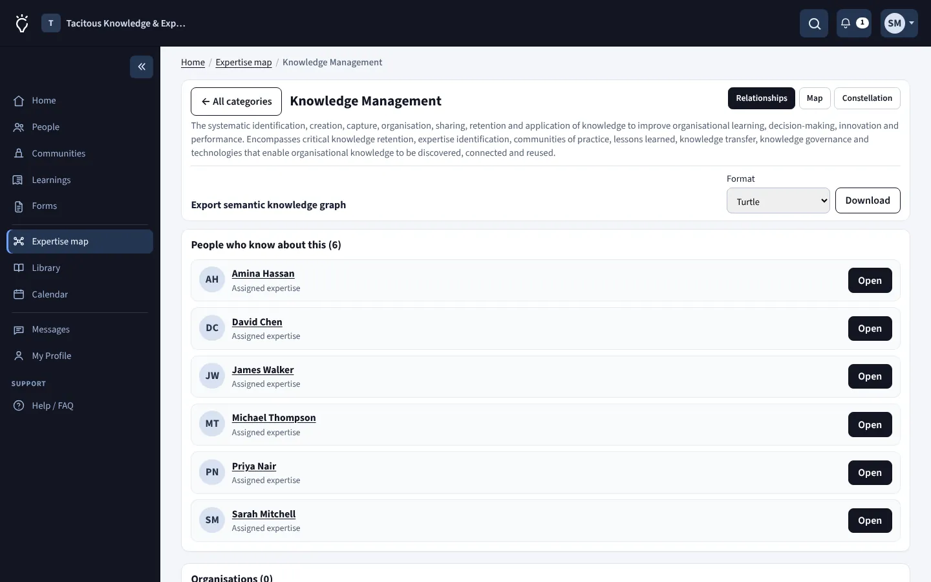Click the 'Knowledge Management' page heading

pos(366,101)
